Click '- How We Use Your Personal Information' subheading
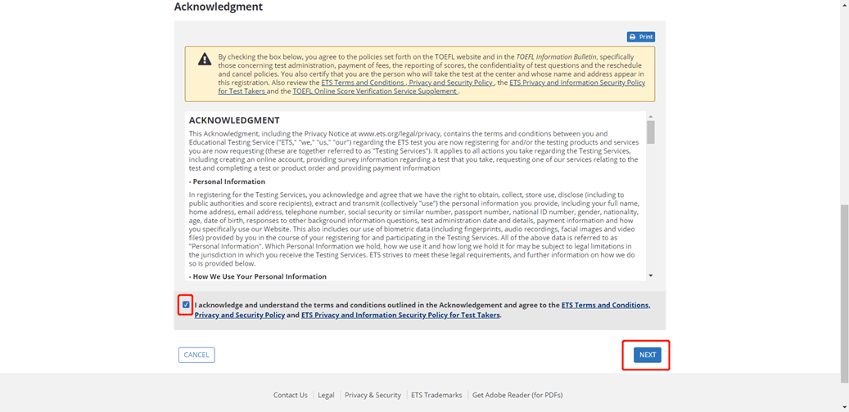The image size is (849, 412). (258, 276)
